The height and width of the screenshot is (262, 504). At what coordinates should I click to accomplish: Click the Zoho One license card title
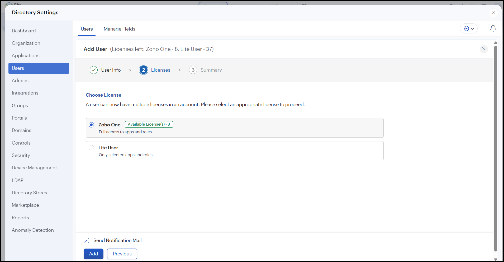(110, 125)
